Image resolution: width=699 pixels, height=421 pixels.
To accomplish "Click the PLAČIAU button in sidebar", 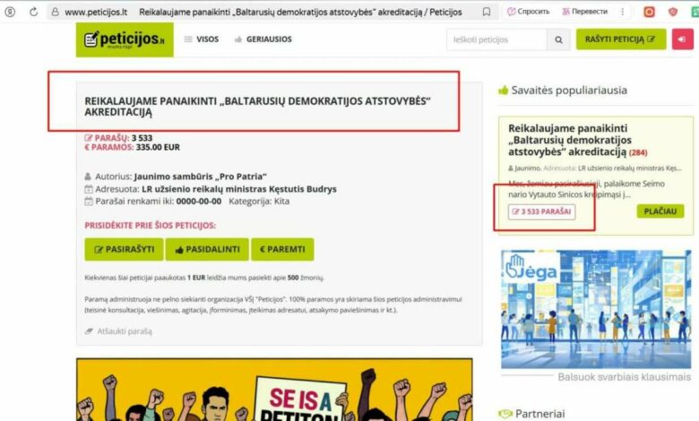I will click(660, 211).
